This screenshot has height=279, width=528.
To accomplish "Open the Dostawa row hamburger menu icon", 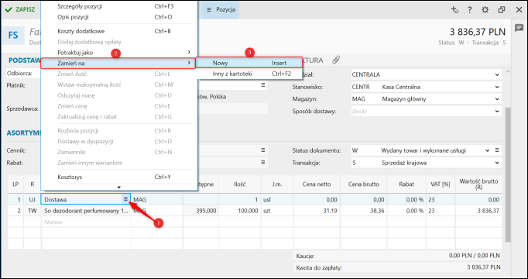I will pyautogui.click(x=125, y=199).
